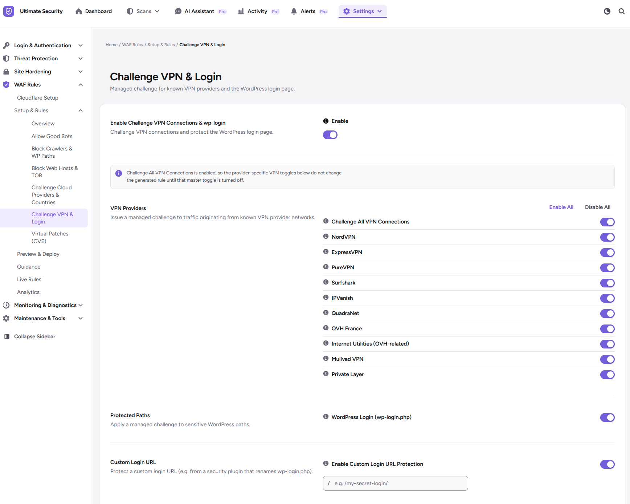Screen dimensions: 630x504
Task: Turn off the Private Layer toggle
Action: (607, 375)
